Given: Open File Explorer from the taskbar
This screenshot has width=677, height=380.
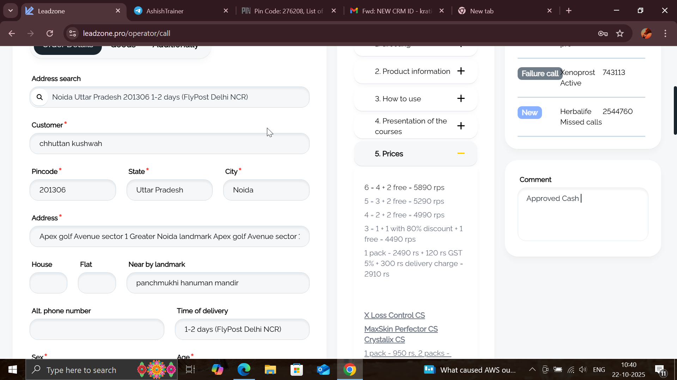Looking at the screenshot, I should pyautogui.click(x=270, y=370).
